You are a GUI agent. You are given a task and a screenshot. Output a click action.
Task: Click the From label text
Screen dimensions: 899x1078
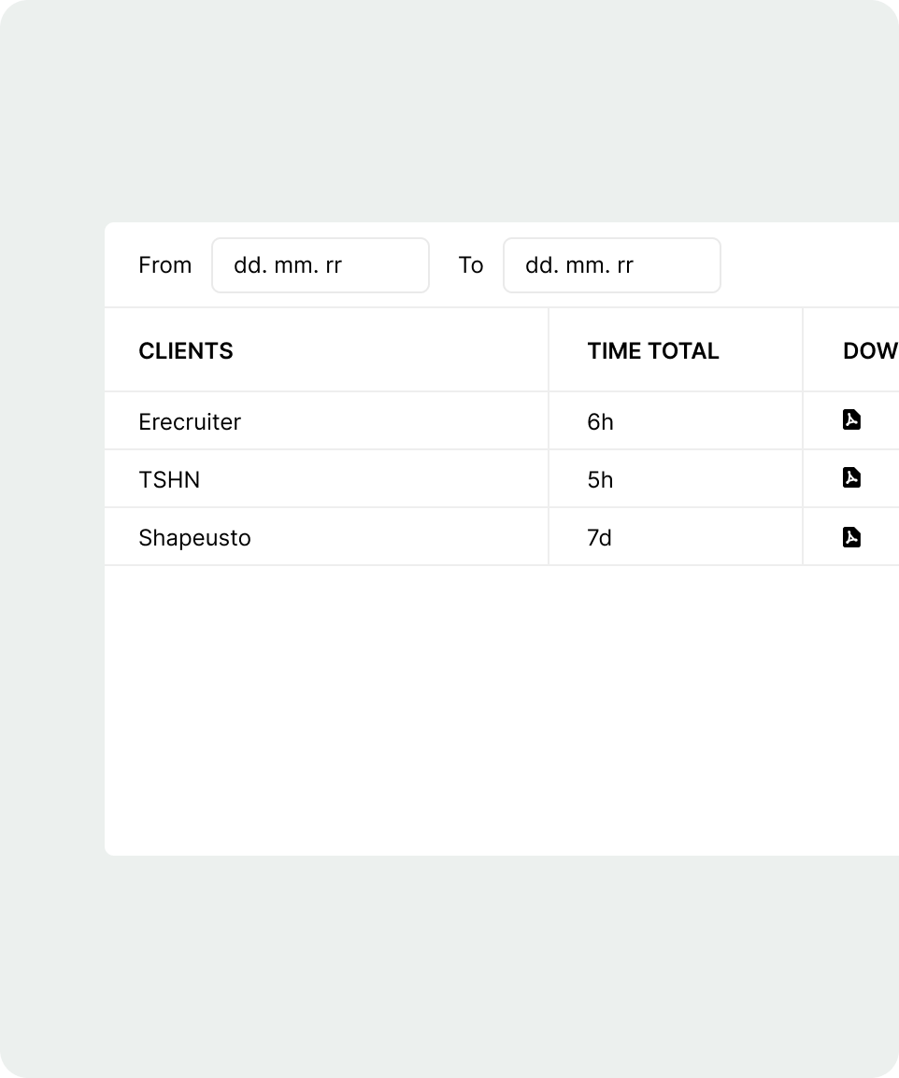[164, 265]
